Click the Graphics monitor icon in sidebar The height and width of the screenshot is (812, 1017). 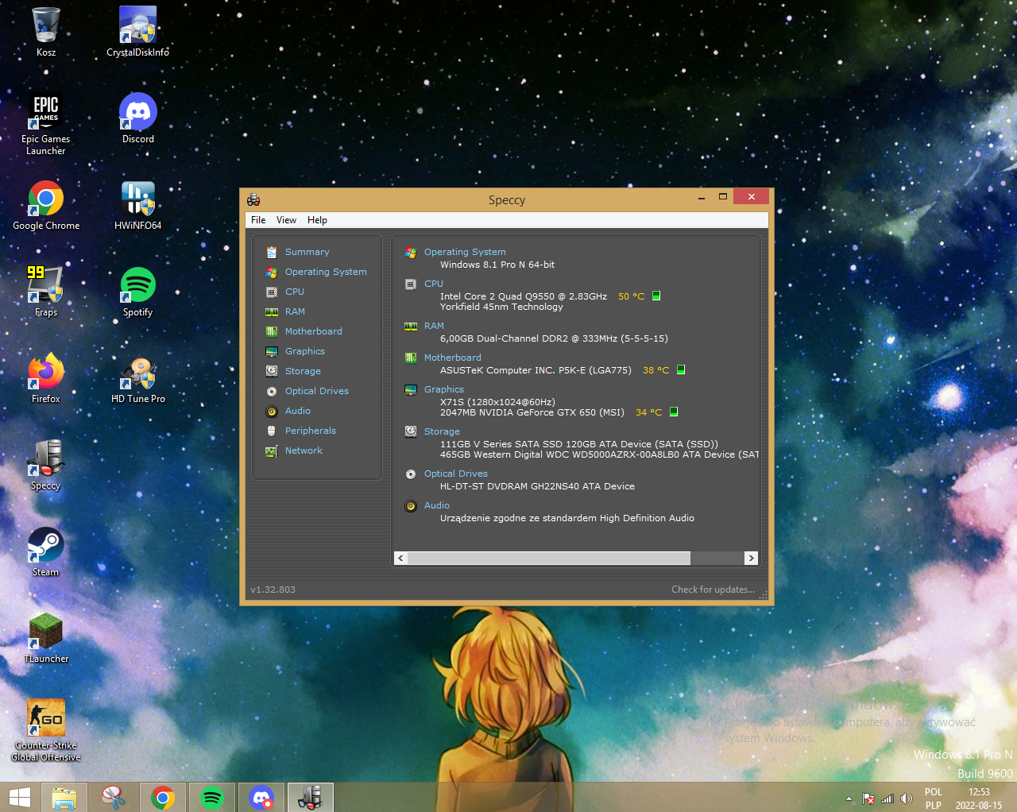point(272,351)
